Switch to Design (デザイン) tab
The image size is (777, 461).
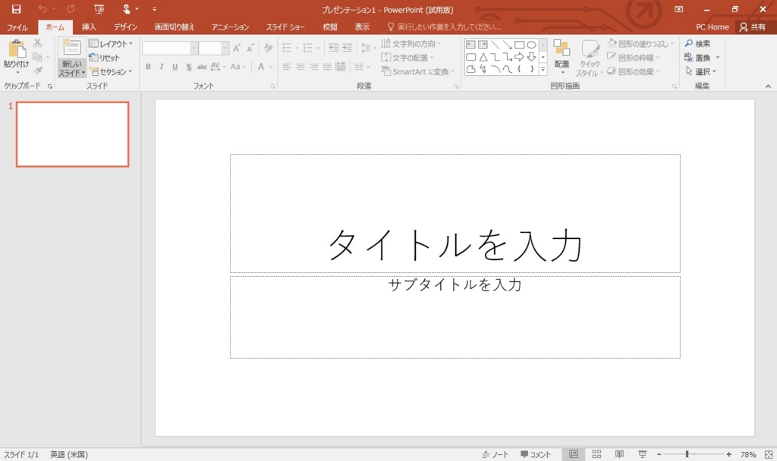click(125, 27)
